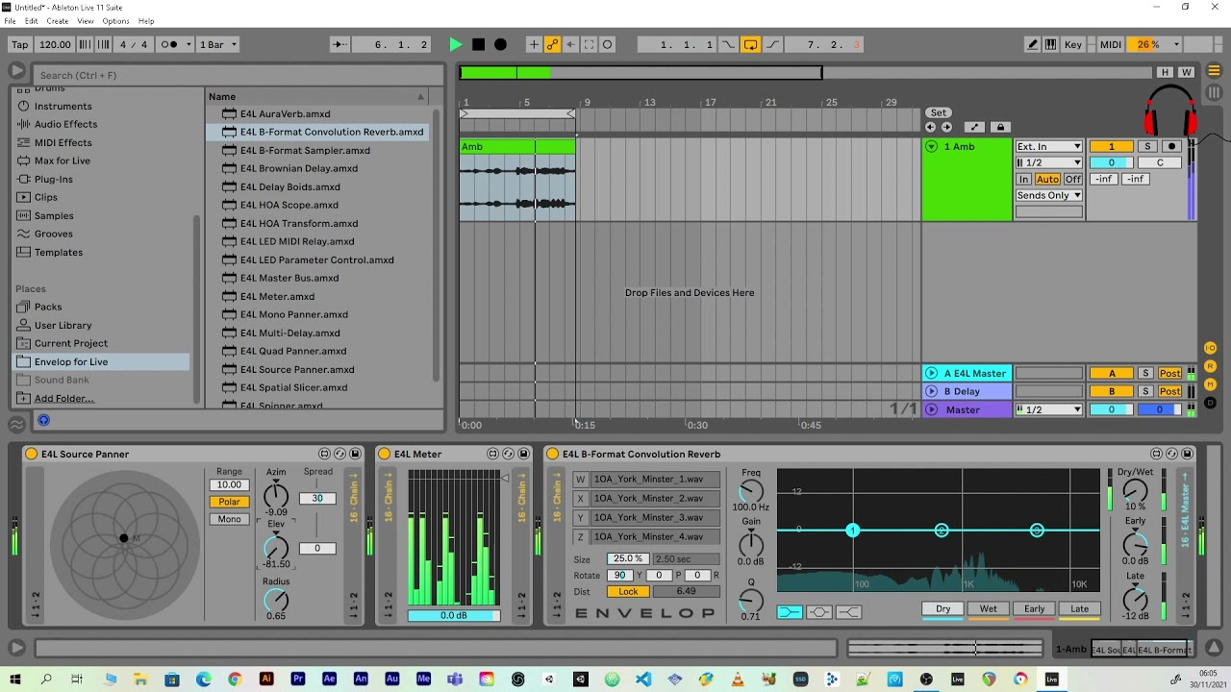The image size is (1231, 692).
Task: Toggle the Arrangement Loop switch
Action: 750,44
